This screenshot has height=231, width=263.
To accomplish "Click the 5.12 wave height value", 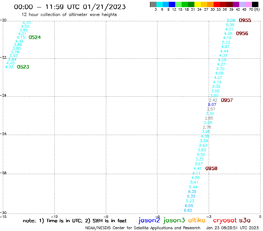I will click(226, 42).
